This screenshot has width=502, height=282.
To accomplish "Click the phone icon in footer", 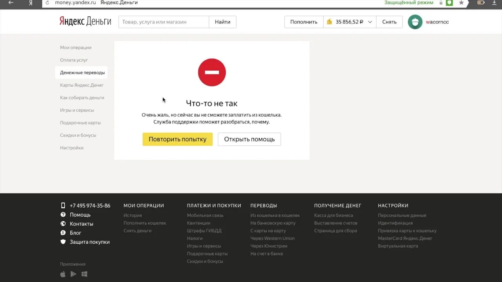I will coord(63,206).
